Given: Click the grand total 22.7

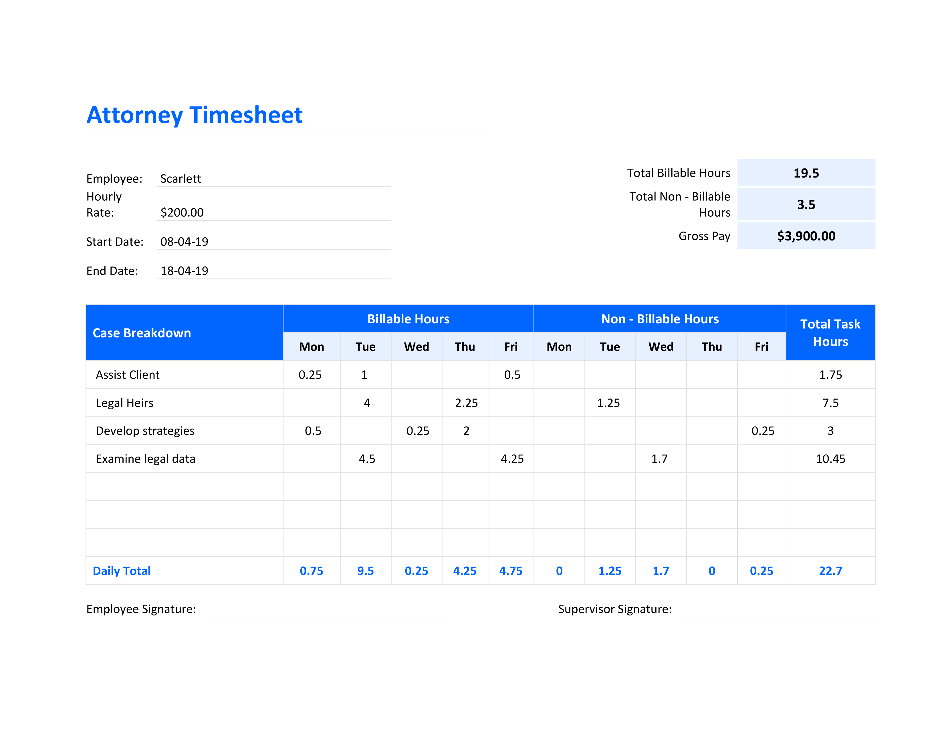Looking at the screenshot, I should 830,571.
